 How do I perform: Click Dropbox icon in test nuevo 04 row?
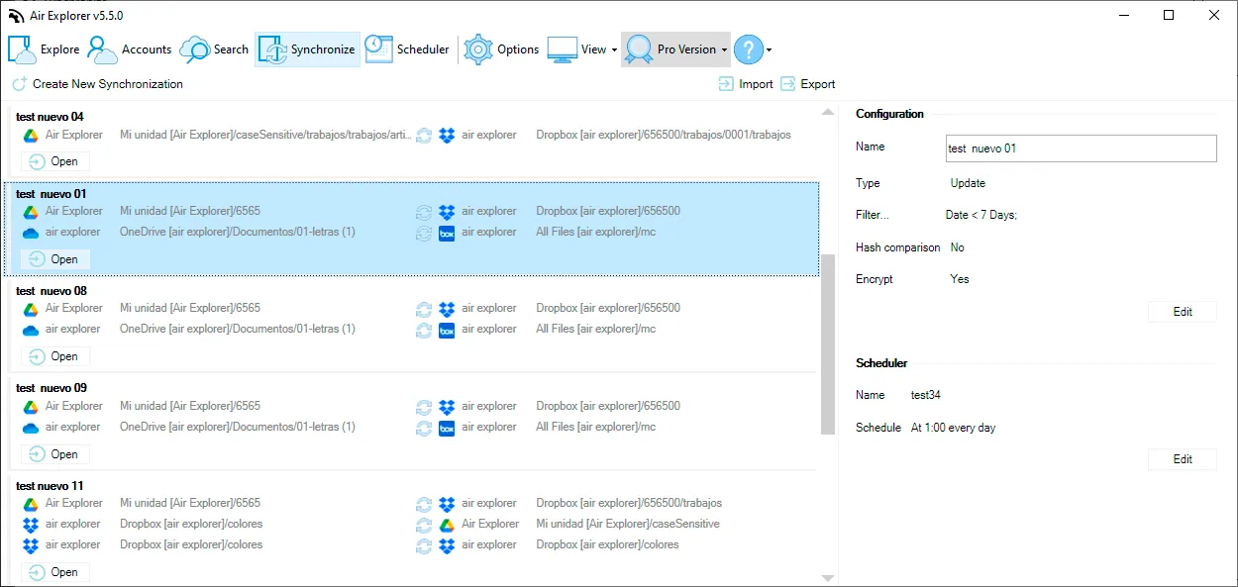pyautogui.click(x=447, y=135)
